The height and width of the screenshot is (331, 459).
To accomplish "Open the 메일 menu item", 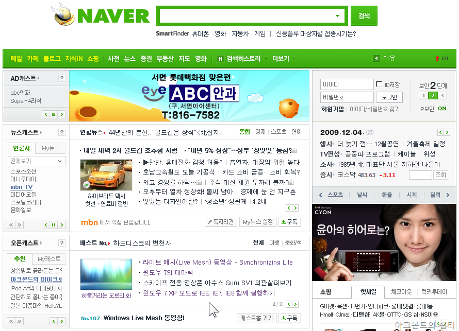I will [17, 59].
